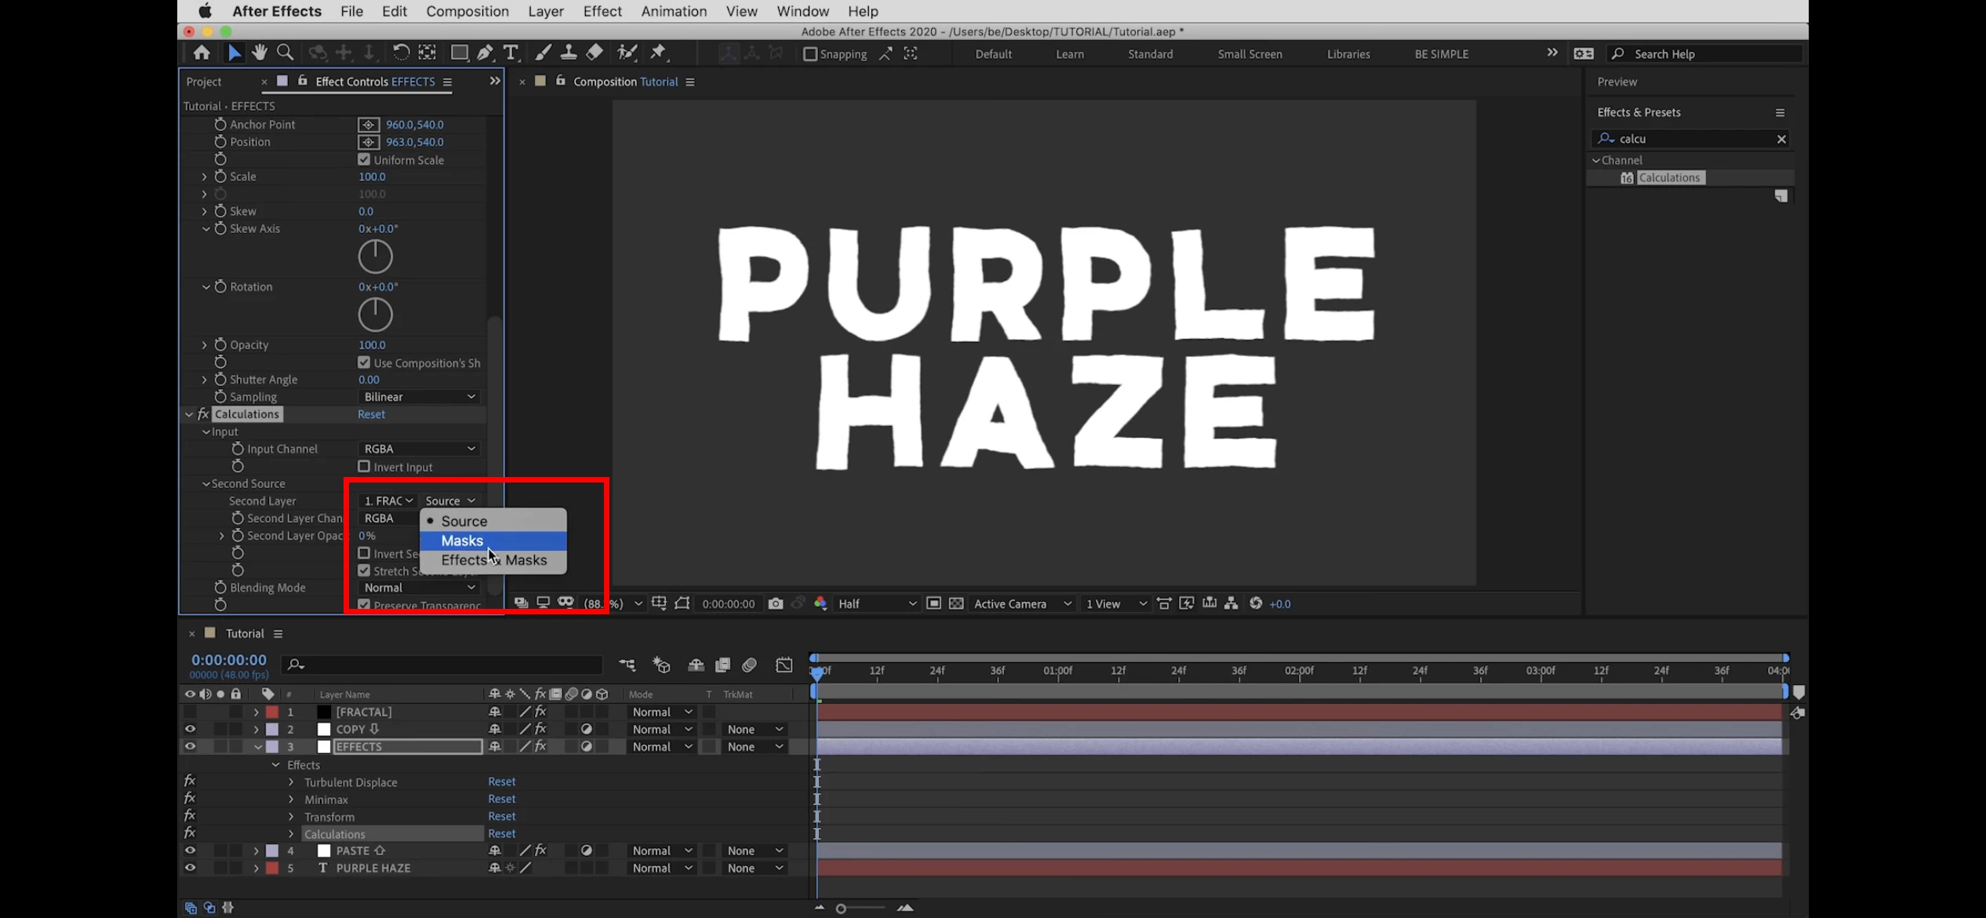
Task: Switch to the Project panel tab
Action: coord(204,82)
